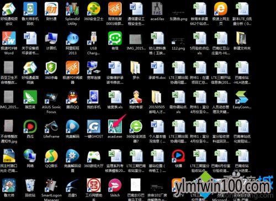Open the 快播 player shortcut
276x201 pixels.
point(178,158)
